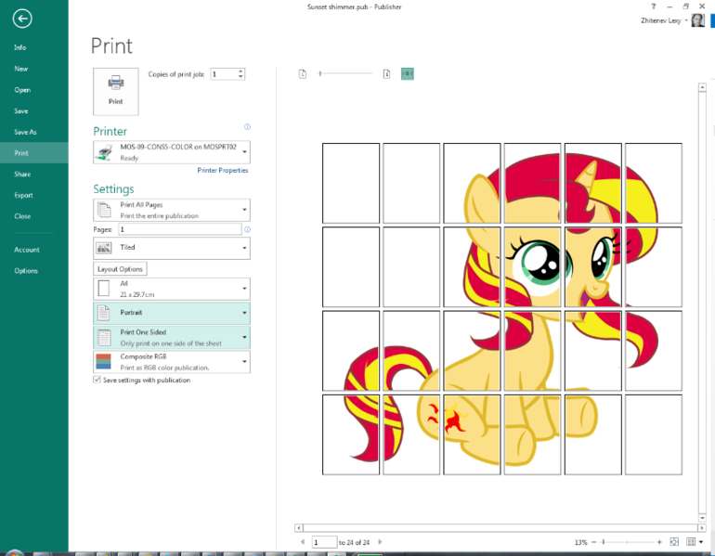This screenshot has height=556, width=715.
Task: Open the Info tab
Action: pyautogui.click(x=20, y=47)
